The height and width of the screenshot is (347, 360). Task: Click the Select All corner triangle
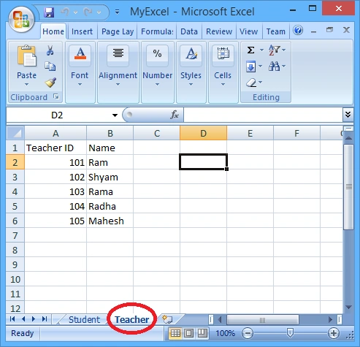pos(15,133)
